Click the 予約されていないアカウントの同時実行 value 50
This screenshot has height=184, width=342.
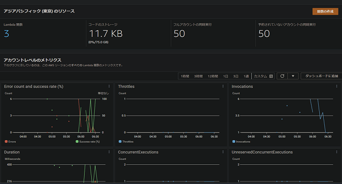pos(264,34)
